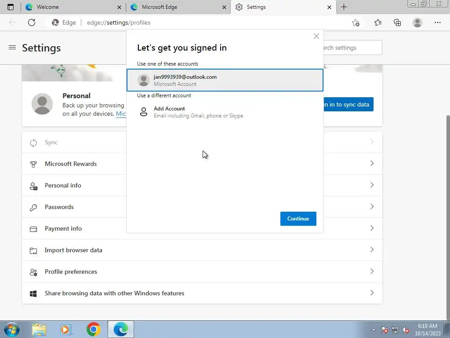The image size is (450, 338).
Task: Click the network tray icon
Action: coord(395,330)
